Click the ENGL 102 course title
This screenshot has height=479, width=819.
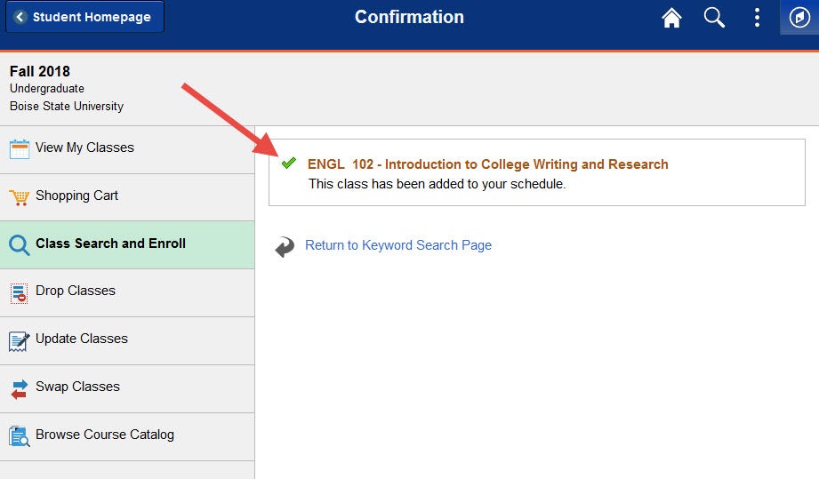point(488,164)
